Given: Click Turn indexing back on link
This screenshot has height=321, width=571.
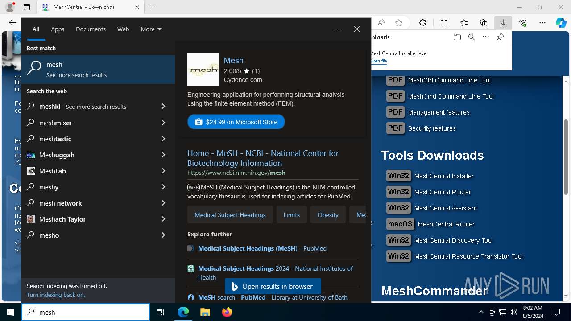Looking at the screenshot, I should click(x=56, y=295).
